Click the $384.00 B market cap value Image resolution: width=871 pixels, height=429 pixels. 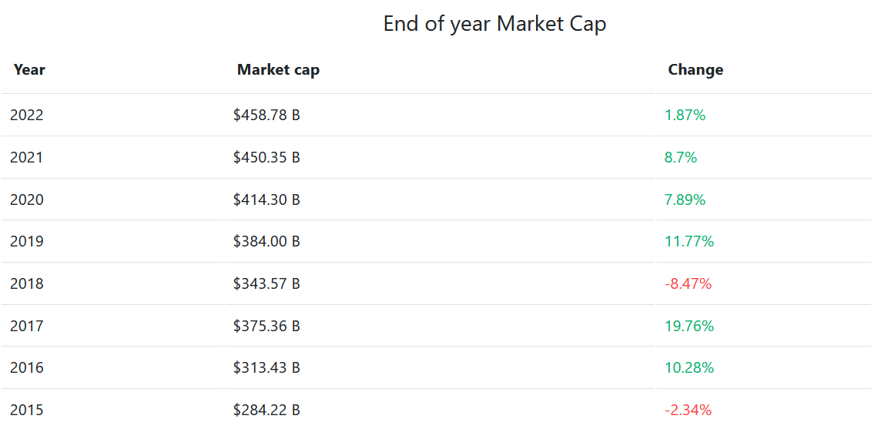tap(266, 242)
